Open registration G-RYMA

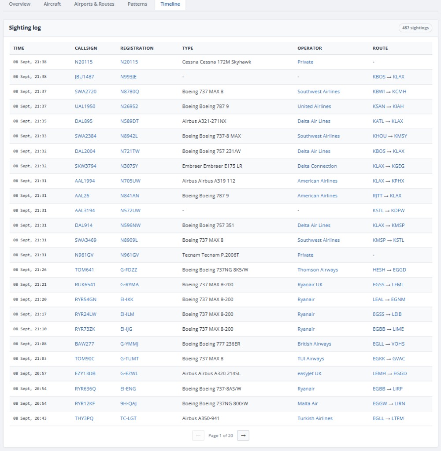click(x=130, y=285)
